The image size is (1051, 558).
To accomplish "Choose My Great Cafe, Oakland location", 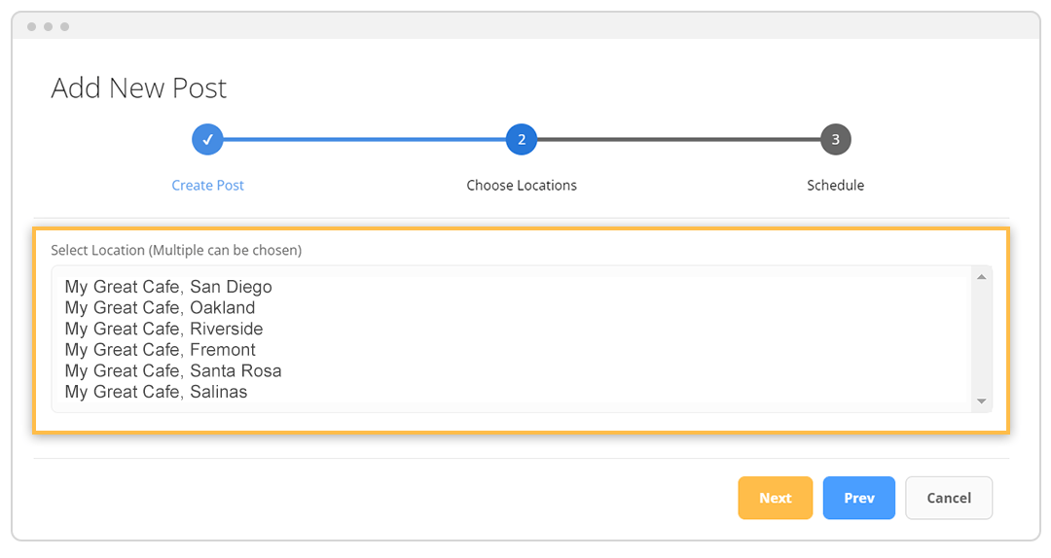I will click(x=160, y=308).
